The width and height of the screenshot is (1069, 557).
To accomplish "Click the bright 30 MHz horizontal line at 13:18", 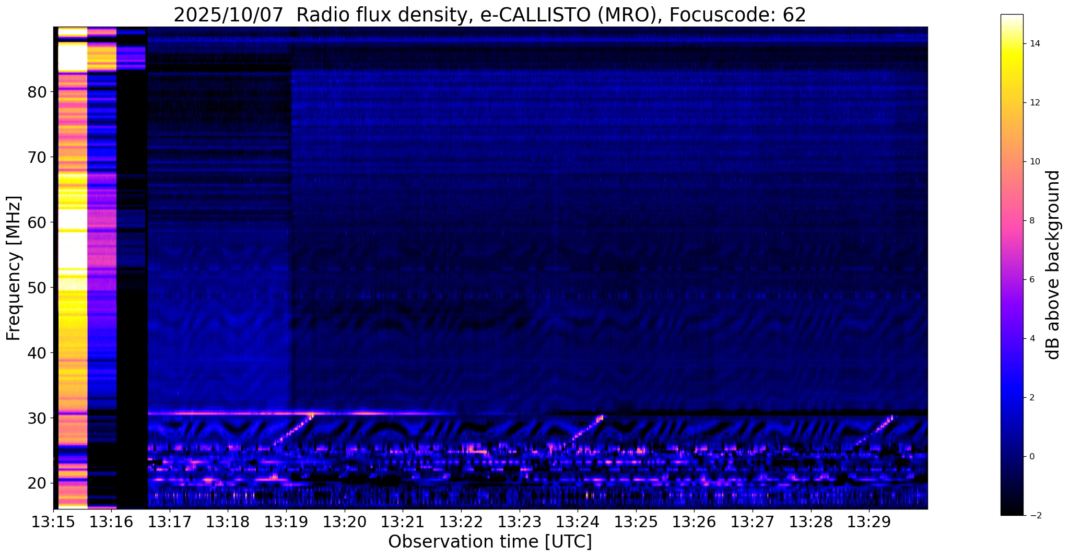I will coord(228,413).
